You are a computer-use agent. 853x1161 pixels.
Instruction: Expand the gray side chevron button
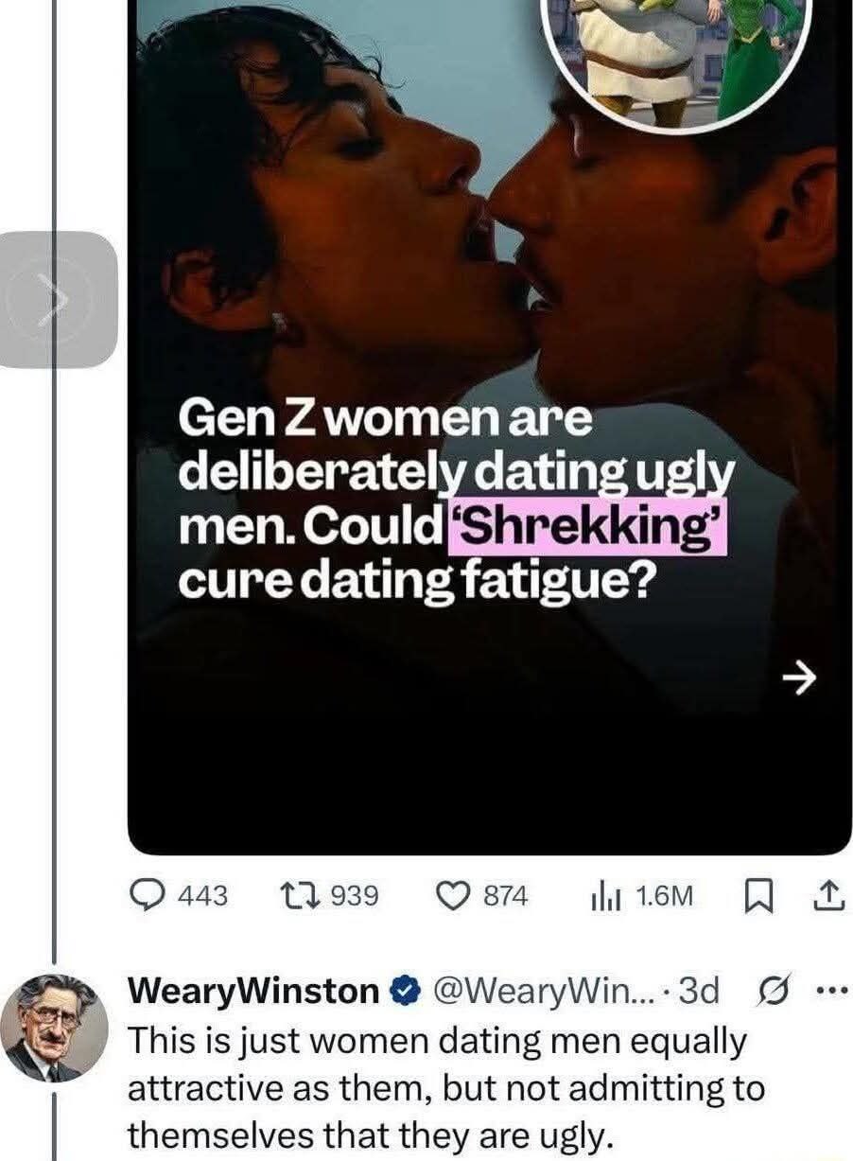click(59, 299)
